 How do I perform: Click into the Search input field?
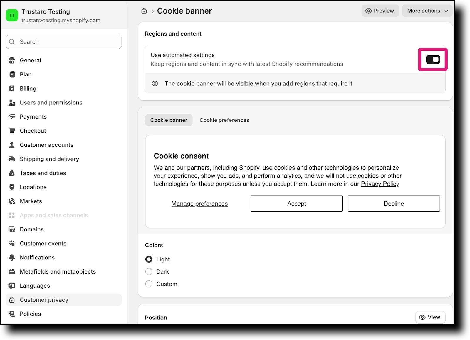(x=64, y=42)
